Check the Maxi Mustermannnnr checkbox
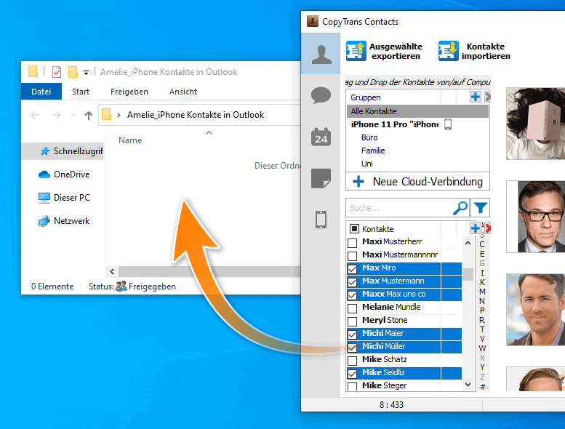565x429 pixels. [353, 256]
